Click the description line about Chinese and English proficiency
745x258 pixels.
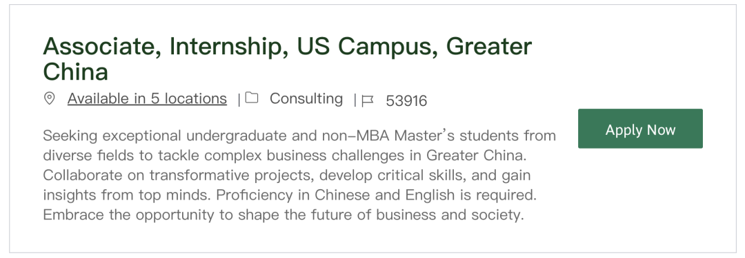[x=290, y=195]
